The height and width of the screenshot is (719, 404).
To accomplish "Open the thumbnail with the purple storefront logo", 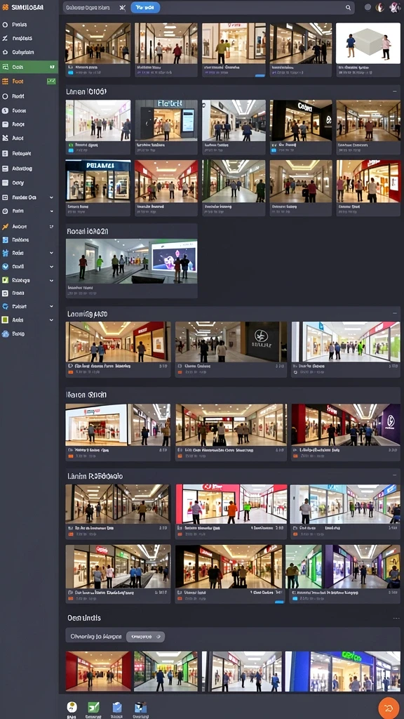I will (x=346, y=424).
